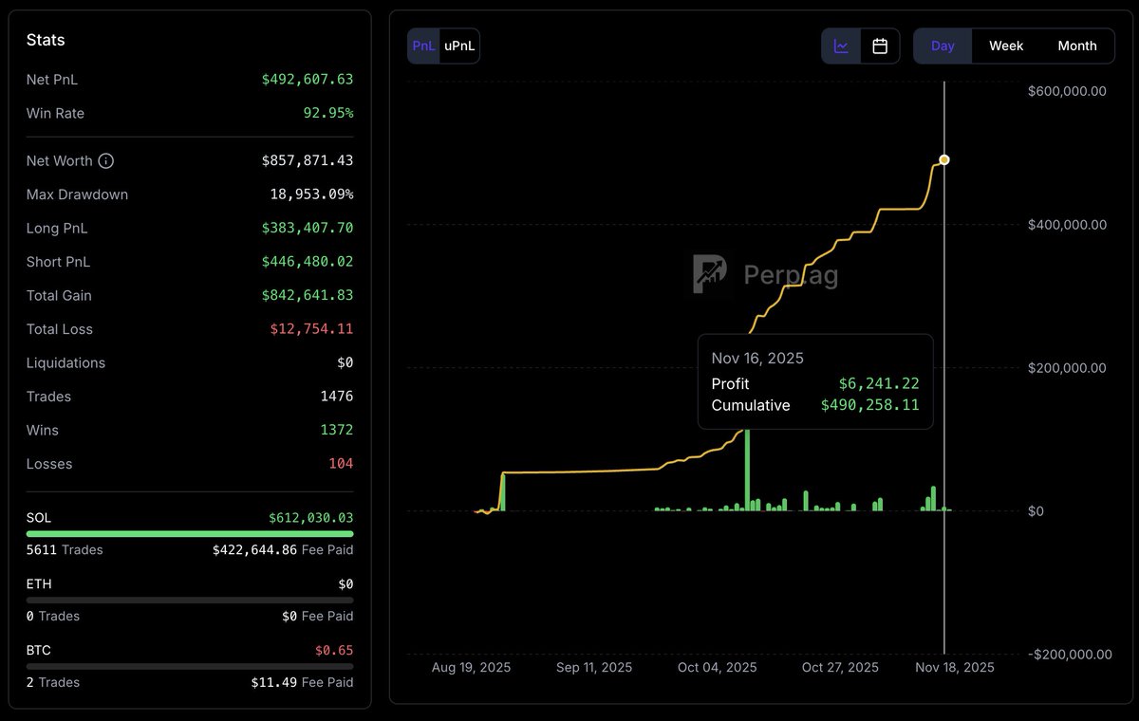Click the Liquidations value $0
Viewport: 1139px width, 721px height.
[x=345, y=363]
